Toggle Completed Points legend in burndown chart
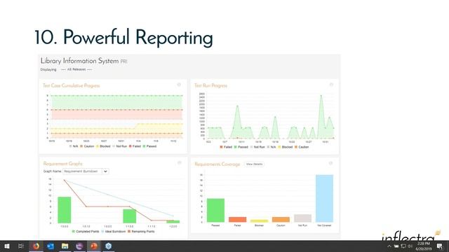Image resolution: width=449 pixels, height=252 pixels. pyautogui.click(x=86, y=232)
